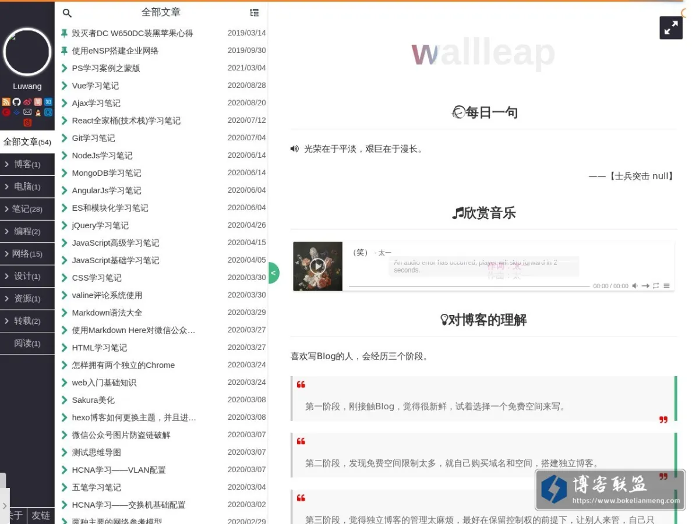The height and width of the screenshot is (524, 699).
Task: Click pin icon of 使用eNSP搭建企业网络 article
Action: [64, 51]
